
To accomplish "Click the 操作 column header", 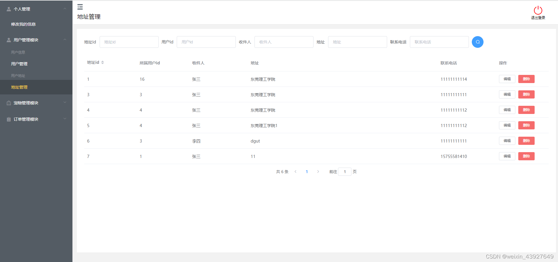I will (x=503, y=63).
